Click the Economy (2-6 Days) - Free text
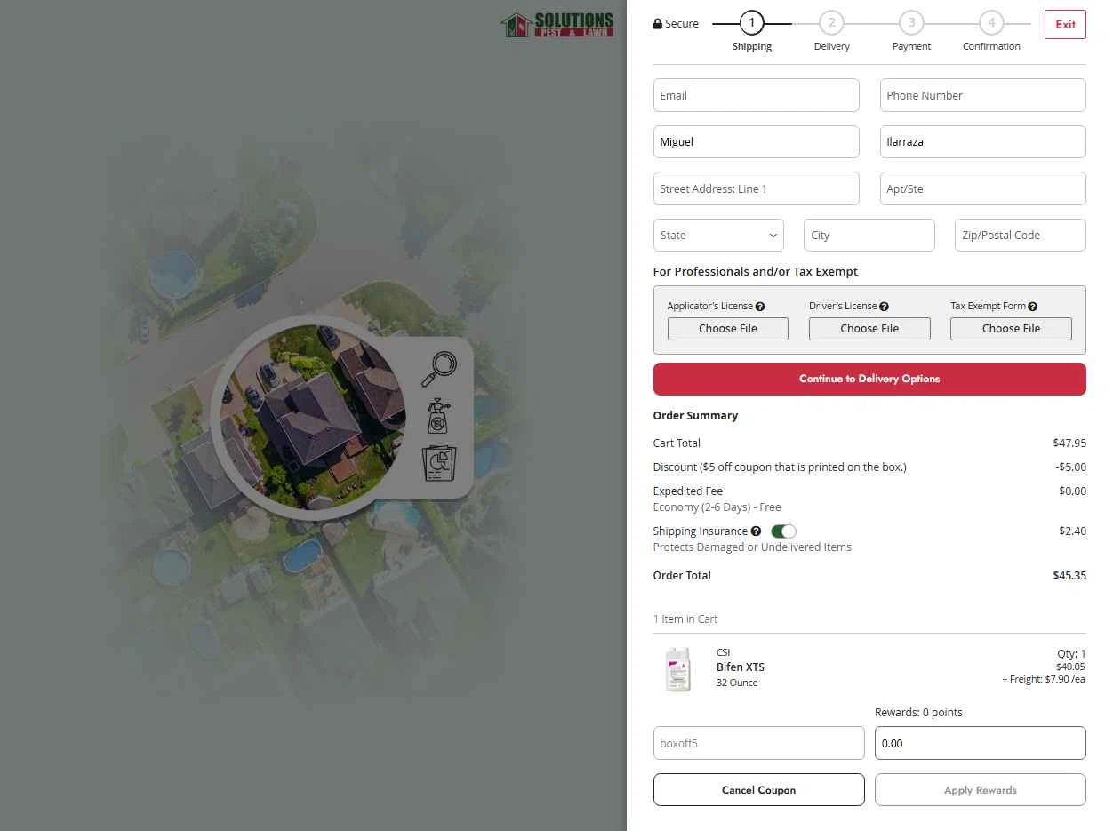The height and width of the screenshot is (831, 1113). [x=717, y=507]
